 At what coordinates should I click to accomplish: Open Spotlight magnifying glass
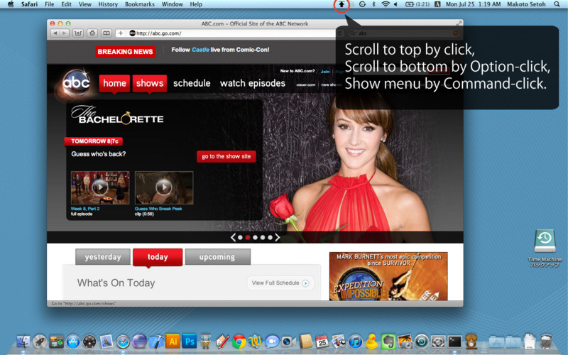pyautogui.click(x=557, y=4)
